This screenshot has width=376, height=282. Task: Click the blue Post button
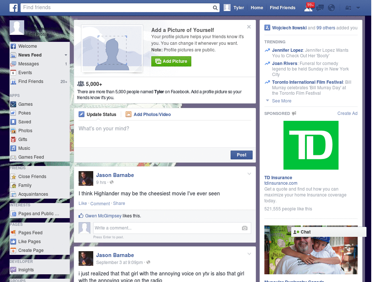coord(242,155)
